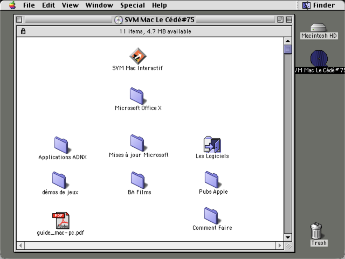Image resolution: width=345 pixels, height=259 pixels.
Task: Click the horizontal scrollbar left arrow
Action: (20, 246)
